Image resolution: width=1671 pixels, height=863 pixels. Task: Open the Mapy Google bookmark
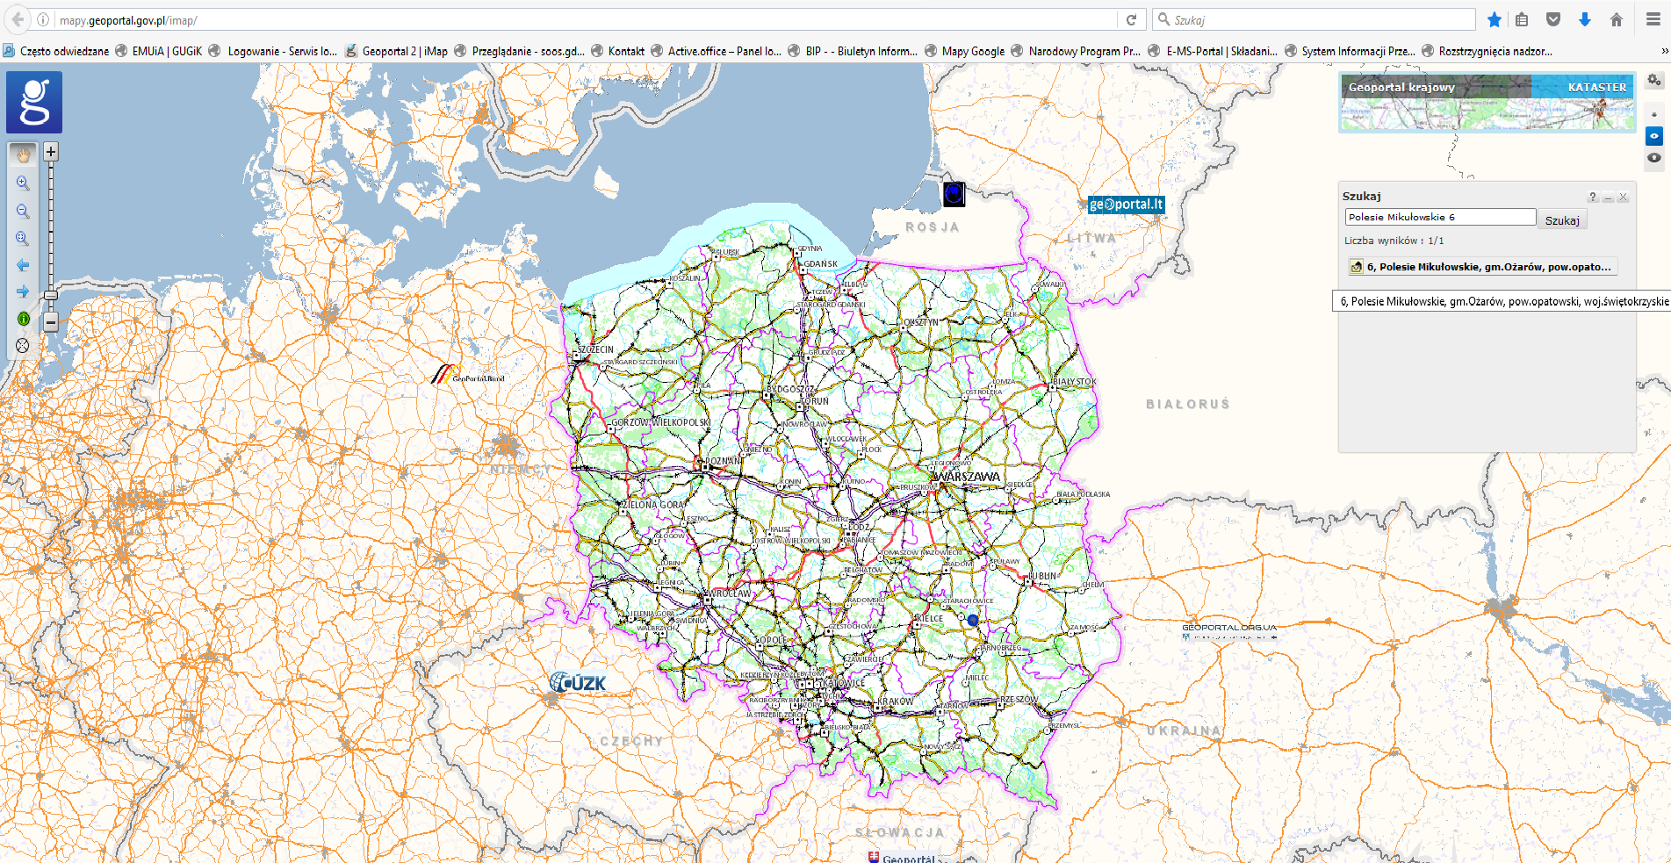point(965,51)
